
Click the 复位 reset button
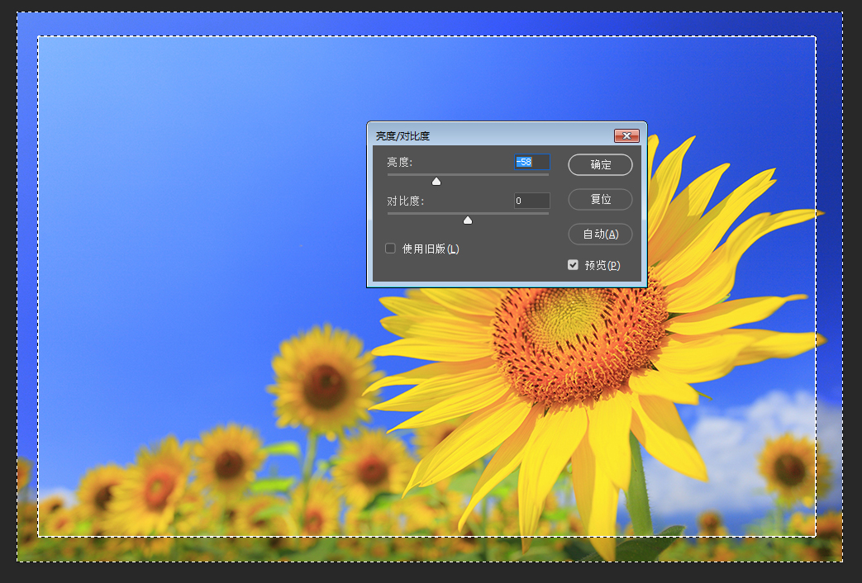(x=600, y=199)
